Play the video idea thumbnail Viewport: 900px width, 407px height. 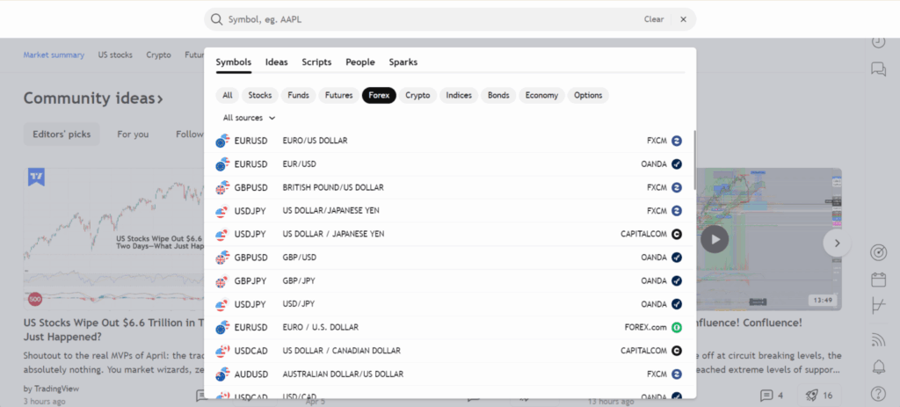[715, 239]
